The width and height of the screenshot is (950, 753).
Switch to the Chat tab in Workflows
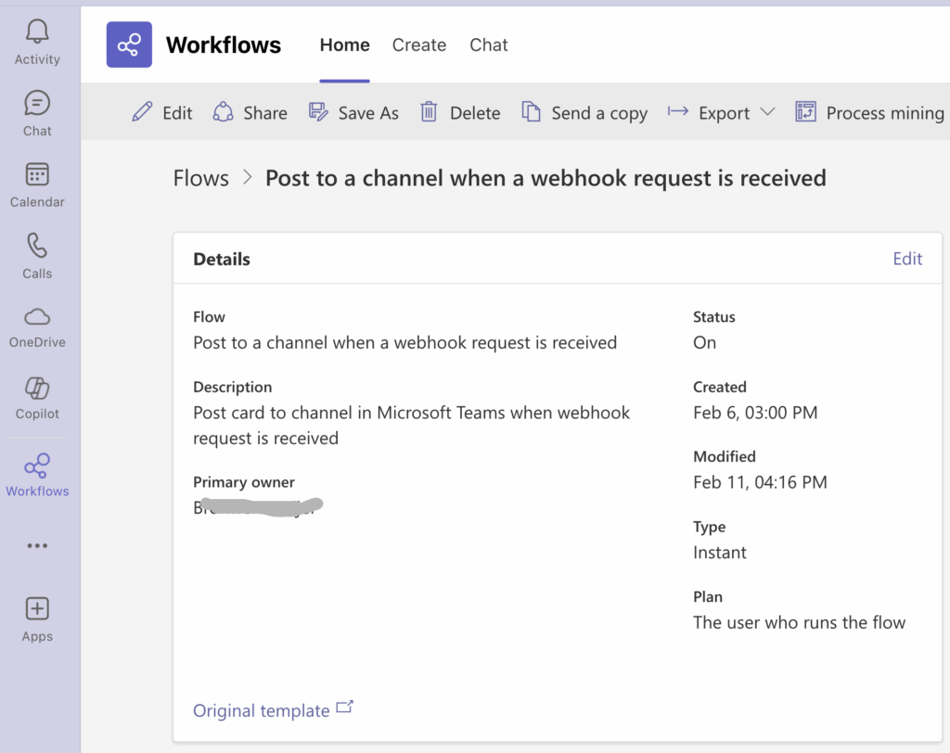coord(488,45)
